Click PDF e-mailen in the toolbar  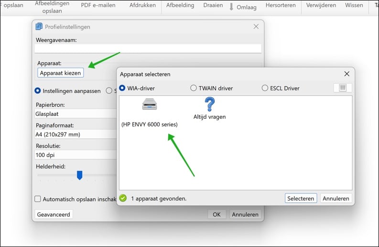tap(98, 5)
